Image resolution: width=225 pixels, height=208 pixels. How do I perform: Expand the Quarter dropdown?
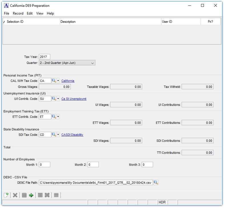coord(93,63)
